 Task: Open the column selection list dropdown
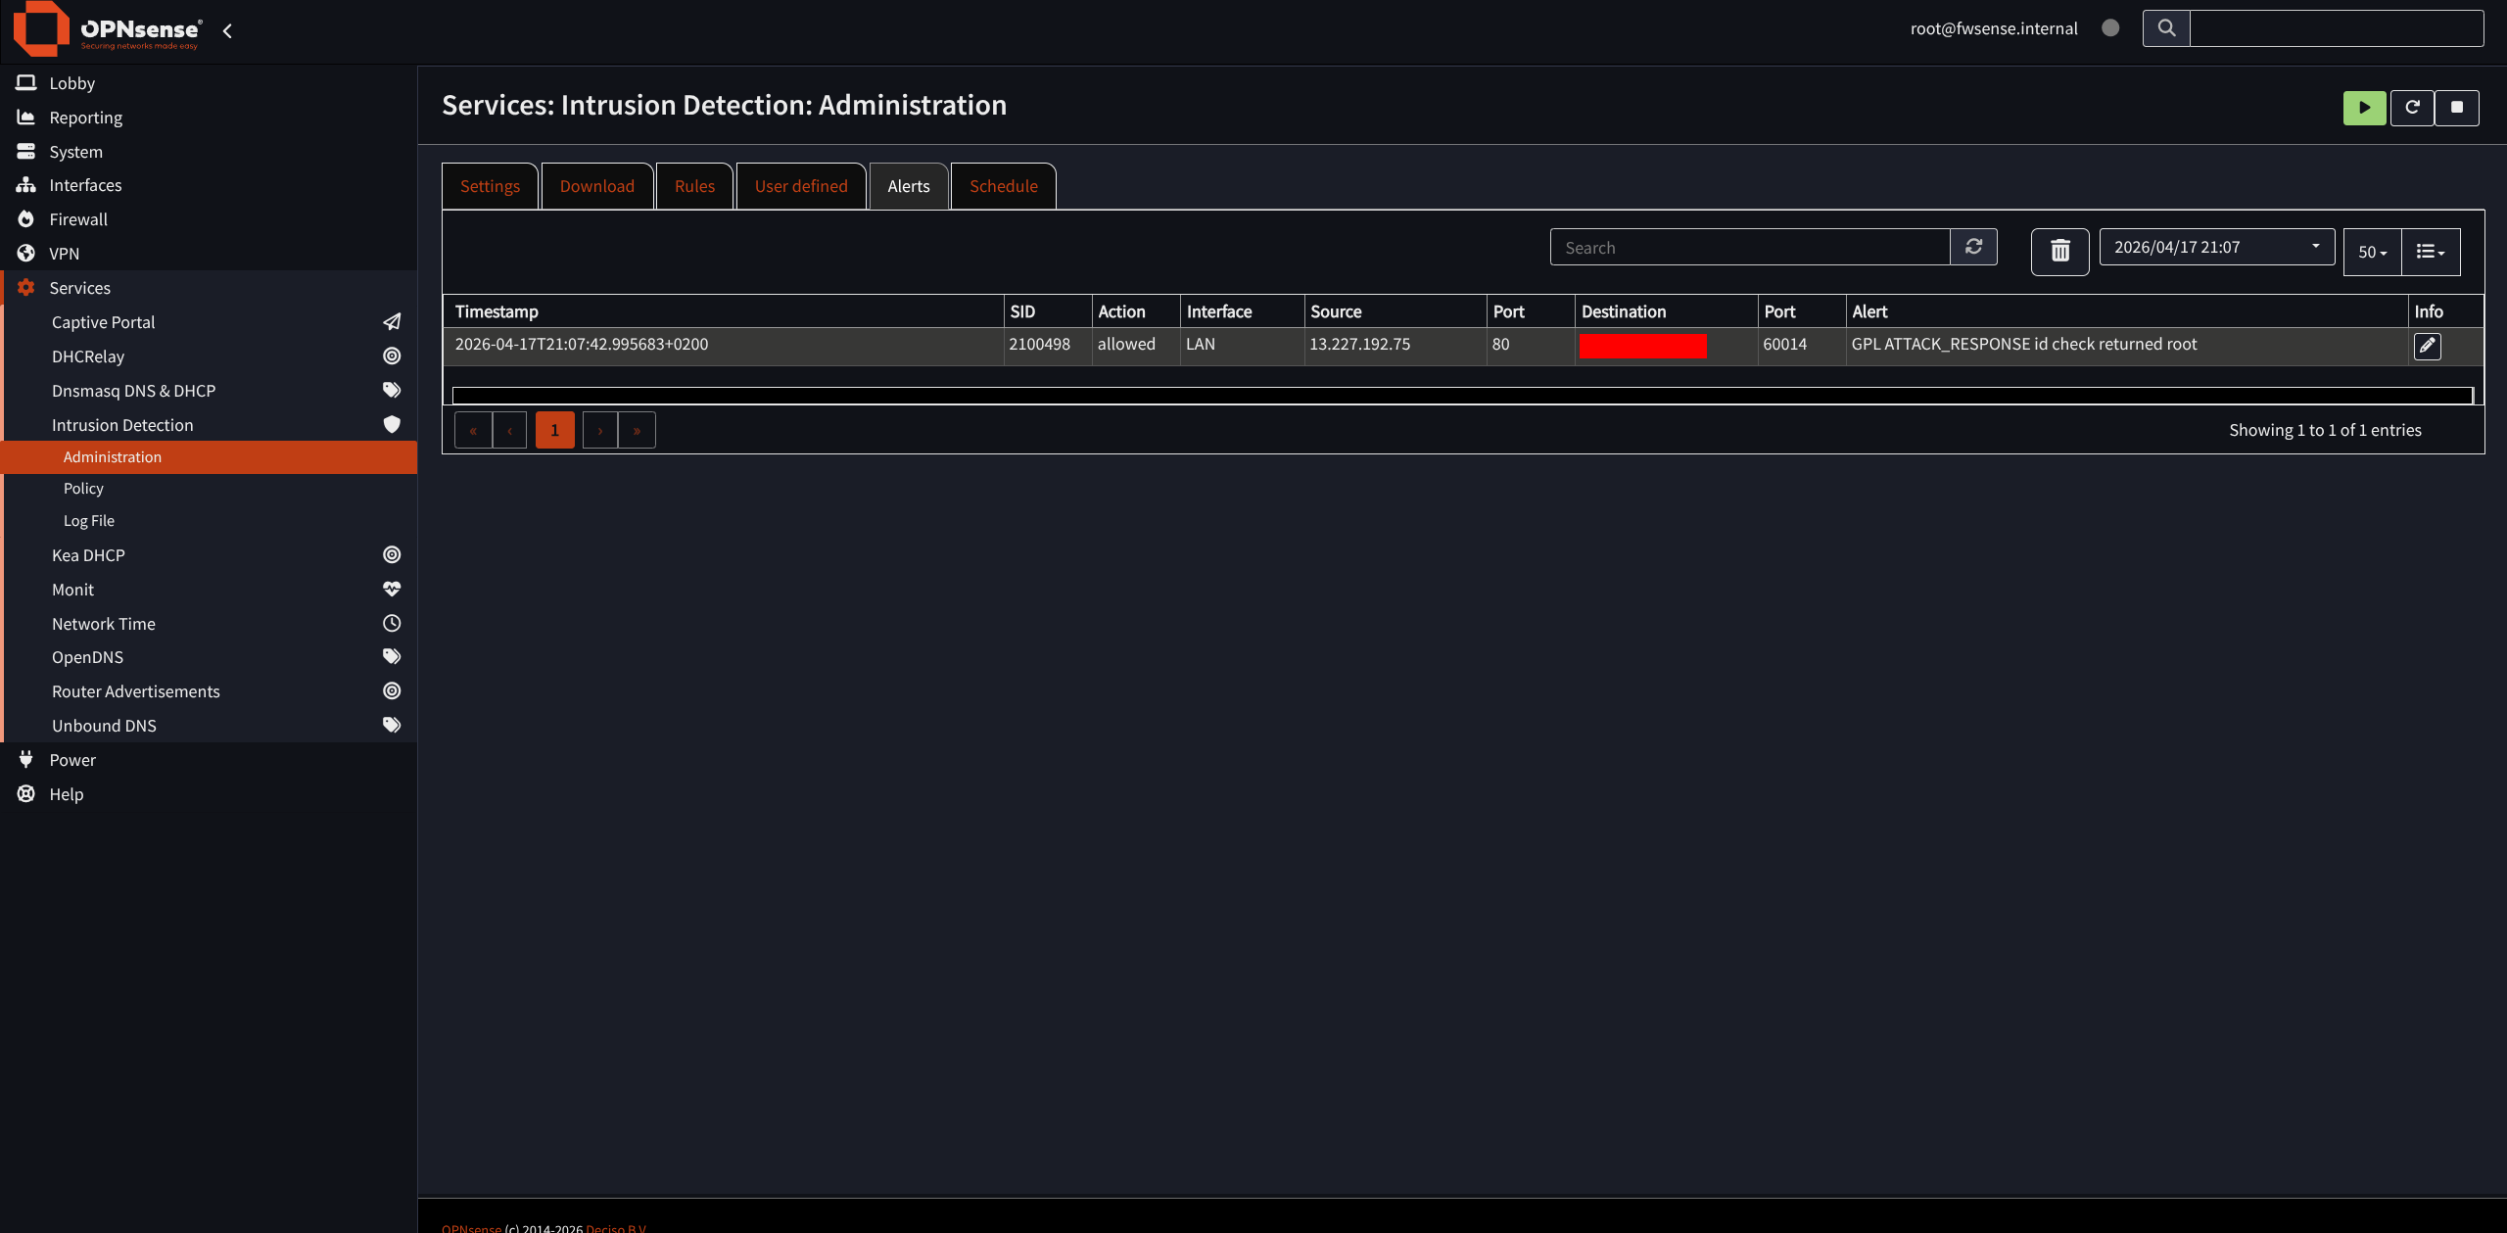[2431, 252]
